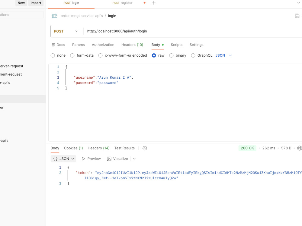Click line number 5 in request editor
This screenshot has width=302, height=226.
coord(58,88)
